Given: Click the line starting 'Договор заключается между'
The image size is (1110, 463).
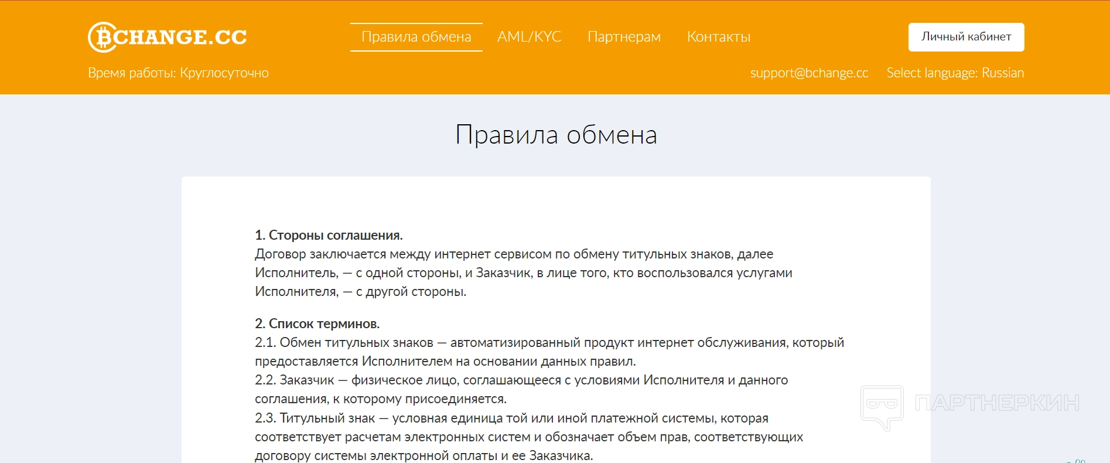Looking at the screenshot, I should [x=514, y=254].
